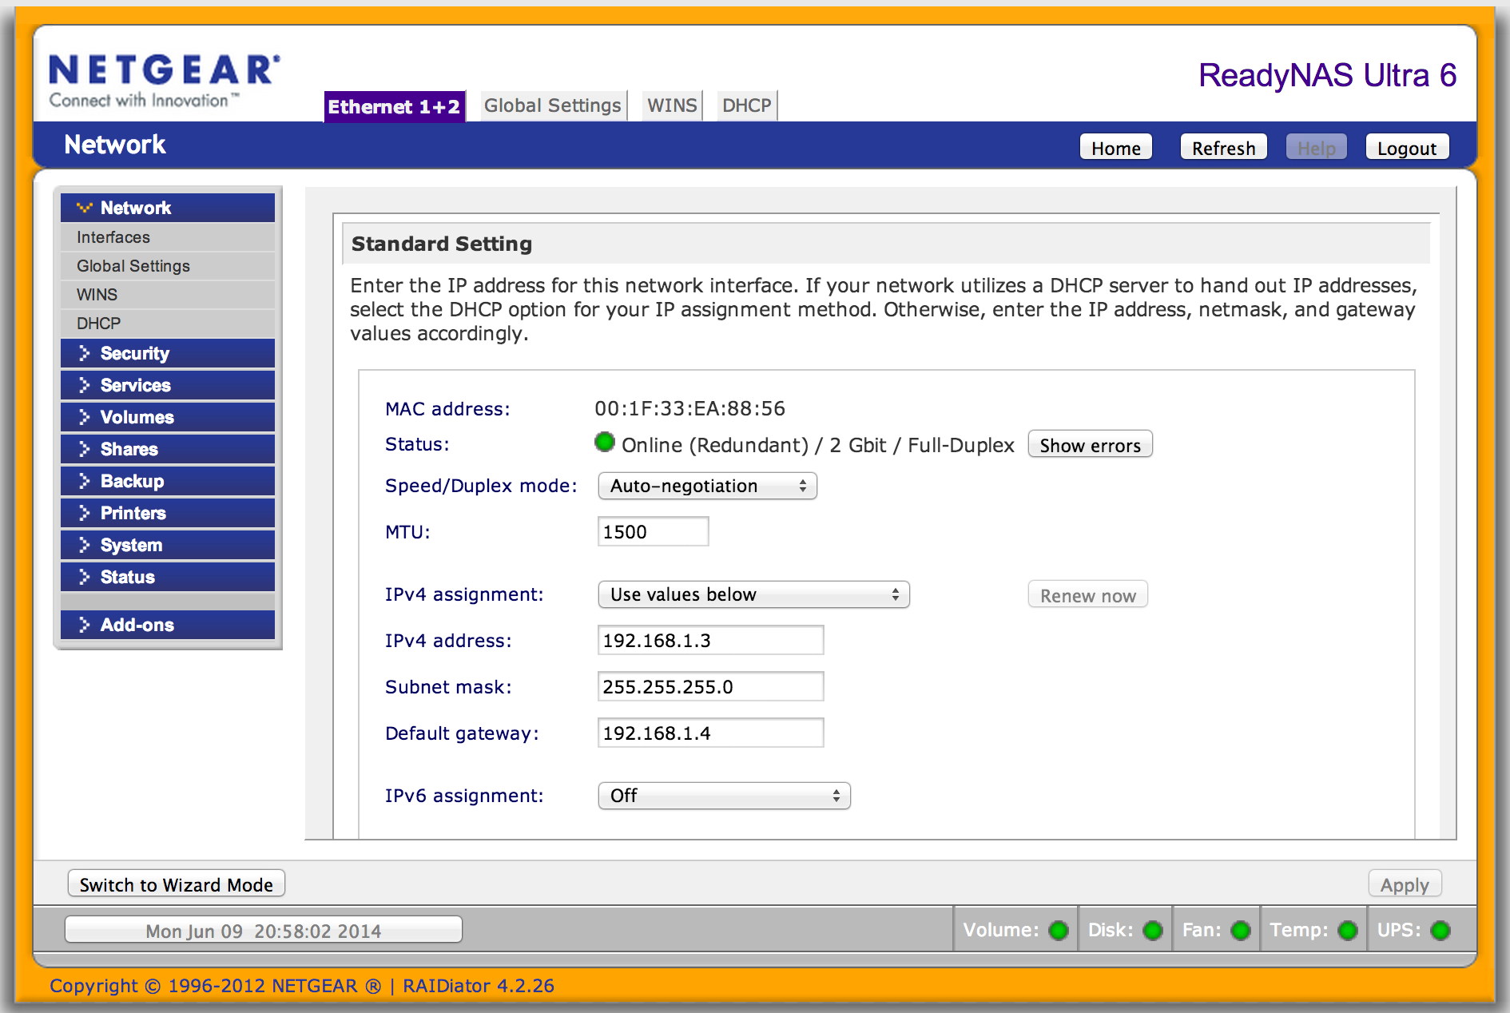The image size is (1510, 1013).
Task: Click the Show errors button
Action: click(x=1090, y=445)
